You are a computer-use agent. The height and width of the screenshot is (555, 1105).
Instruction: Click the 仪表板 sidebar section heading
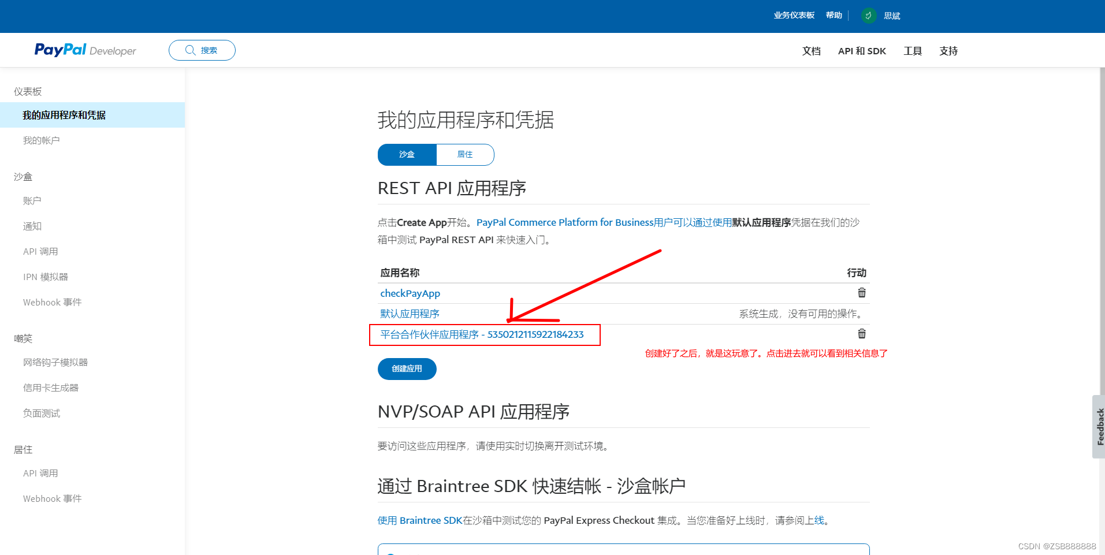tap(28, 92)
